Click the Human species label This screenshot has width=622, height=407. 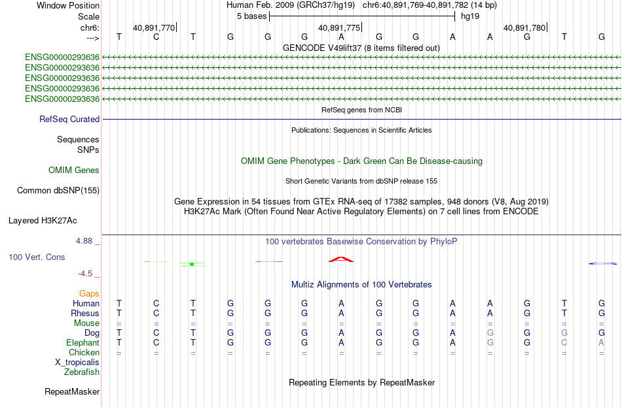86,304
